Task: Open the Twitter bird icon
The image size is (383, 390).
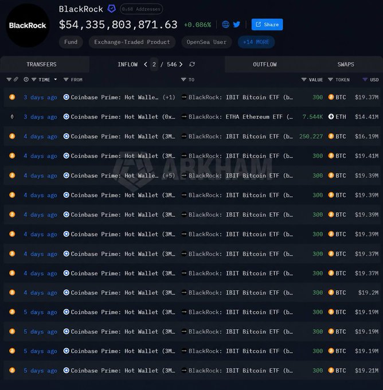Action: tap(237, 24)
